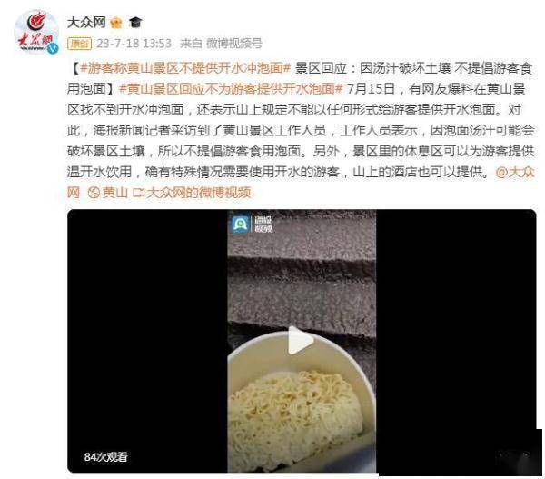Click the 黄山 location tag icon

click(94, 193)
